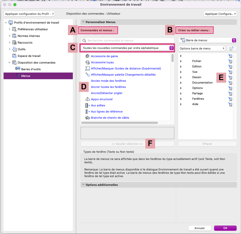Click the Accessoire de gaine command icon
Viewport: 241px width, 234px height.
coord(87,56)
